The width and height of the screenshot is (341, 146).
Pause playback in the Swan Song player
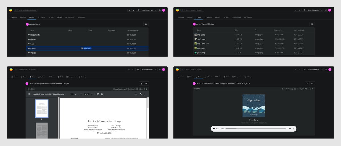pyautogui.click(x=214, y=129)
